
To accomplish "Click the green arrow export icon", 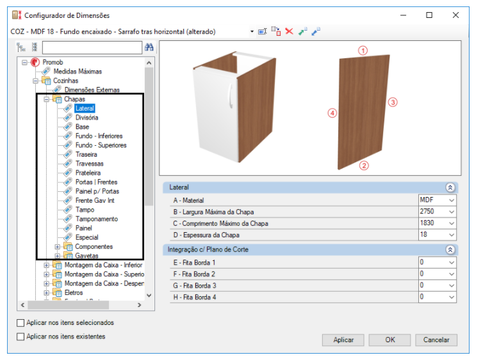I will pos(303,31).
